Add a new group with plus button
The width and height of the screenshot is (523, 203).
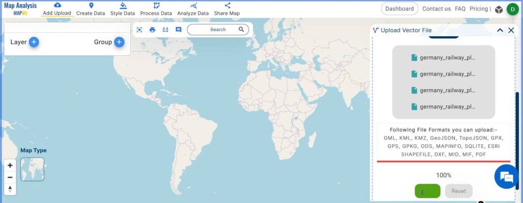pyautogui.click(x=119, y=42)
